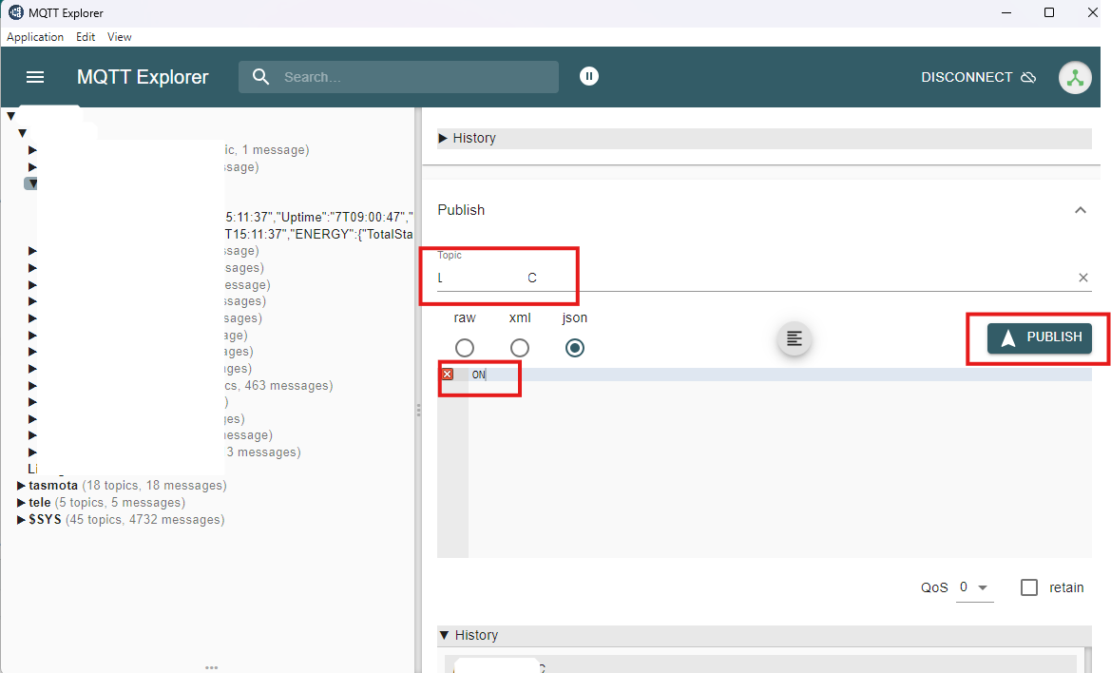Collapse the Publish section chevron

click(x=1080, y=210)
